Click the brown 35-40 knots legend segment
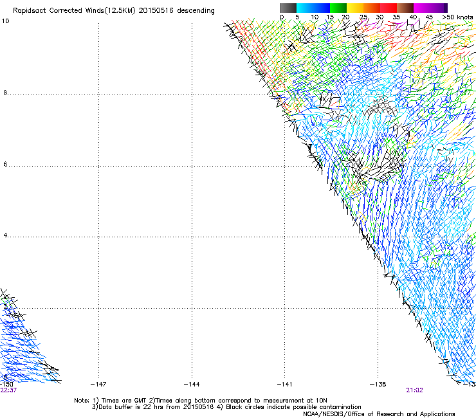 click(x=405, y=8)
